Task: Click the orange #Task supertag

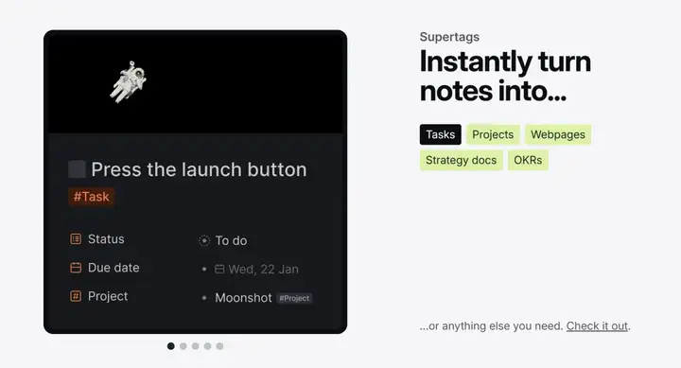Action: (91, 197)
